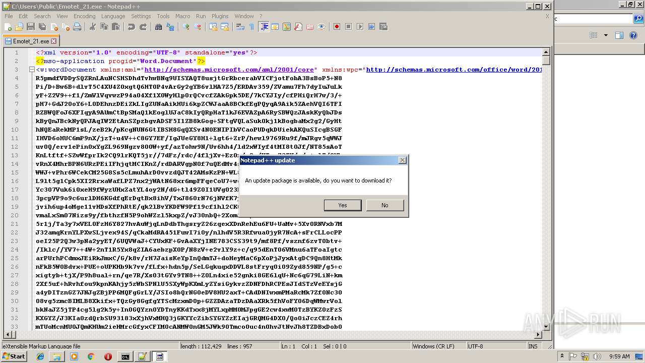Click the Open file toolbar icon
The image size is (645, 363).
coord(19,27)
